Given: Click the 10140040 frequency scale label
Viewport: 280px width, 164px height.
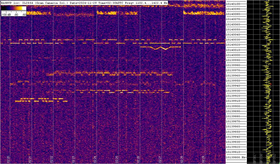Looking at the screenshot, I should pyautogui.click(x=233, y=35).
